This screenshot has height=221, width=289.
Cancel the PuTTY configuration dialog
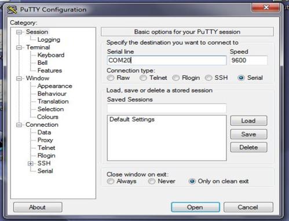(x=248, y=207)
